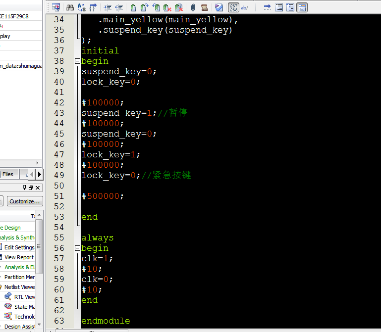Open the Replace text tool
Viewport: 381px width, 332px height.
pyautogui.click(x=81, y=7)
